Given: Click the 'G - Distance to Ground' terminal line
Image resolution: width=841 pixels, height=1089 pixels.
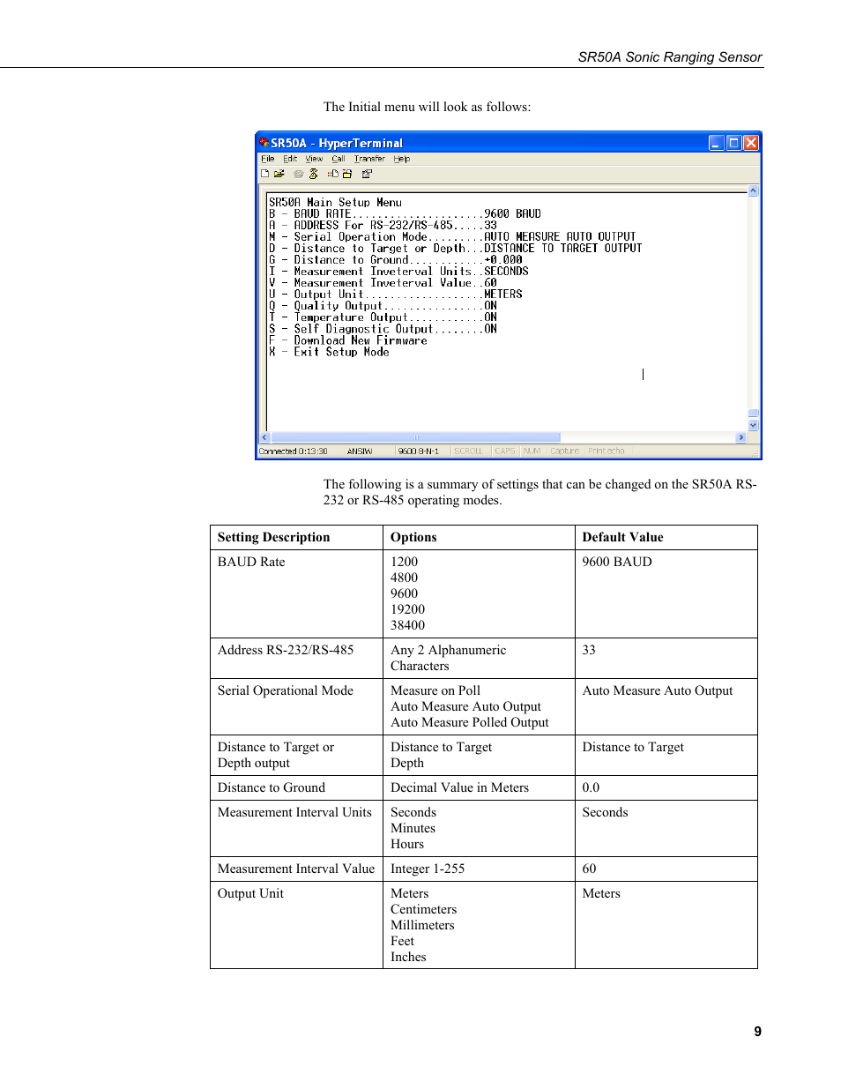Looking at the screenshot, I should tap(396, 260).
